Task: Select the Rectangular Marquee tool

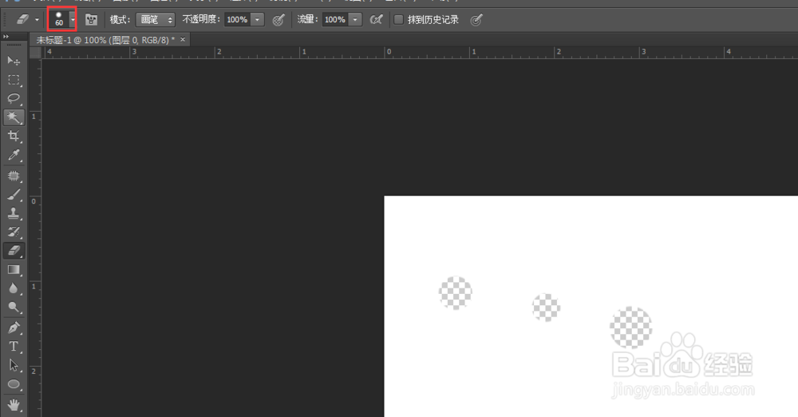Action: click(14, 80)
